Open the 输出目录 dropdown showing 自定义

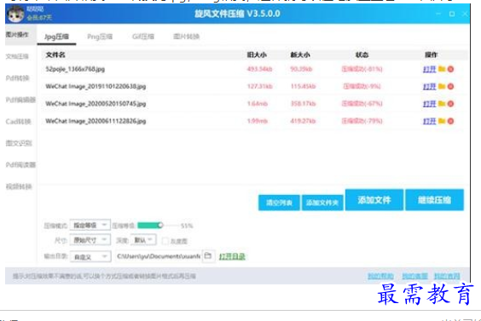(x=90, y=256)
